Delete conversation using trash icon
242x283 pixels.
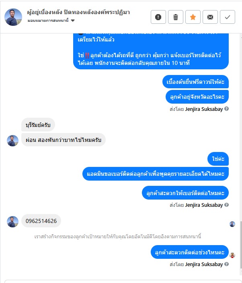click(175, 17)
